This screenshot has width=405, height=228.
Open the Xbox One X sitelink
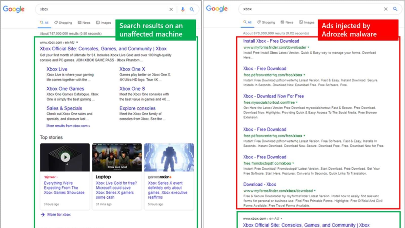132,69
